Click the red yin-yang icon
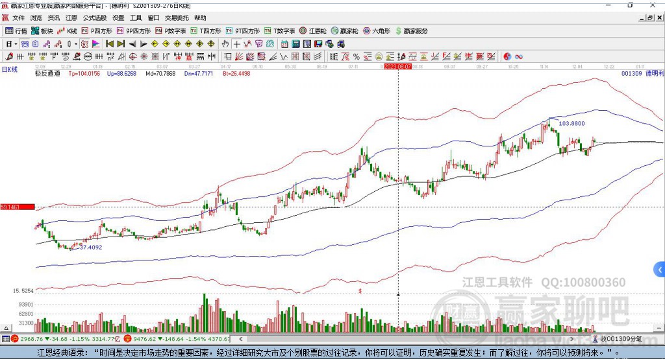This screenshot has width=665, height=359. pos(507,57)
